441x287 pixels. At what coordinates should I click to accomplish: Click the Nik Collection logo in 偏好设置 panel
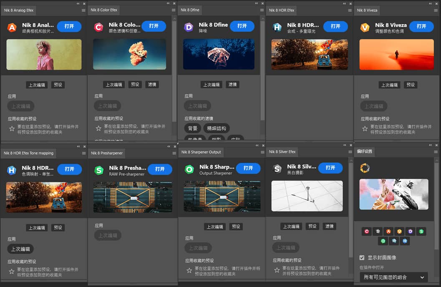pos(365,168)
